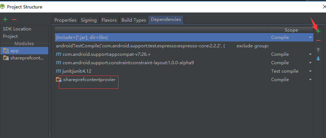Viewport: 326px width, 138px height.
Task: Click Test compile scope value for junit
Action: click(x=285, y=71)
